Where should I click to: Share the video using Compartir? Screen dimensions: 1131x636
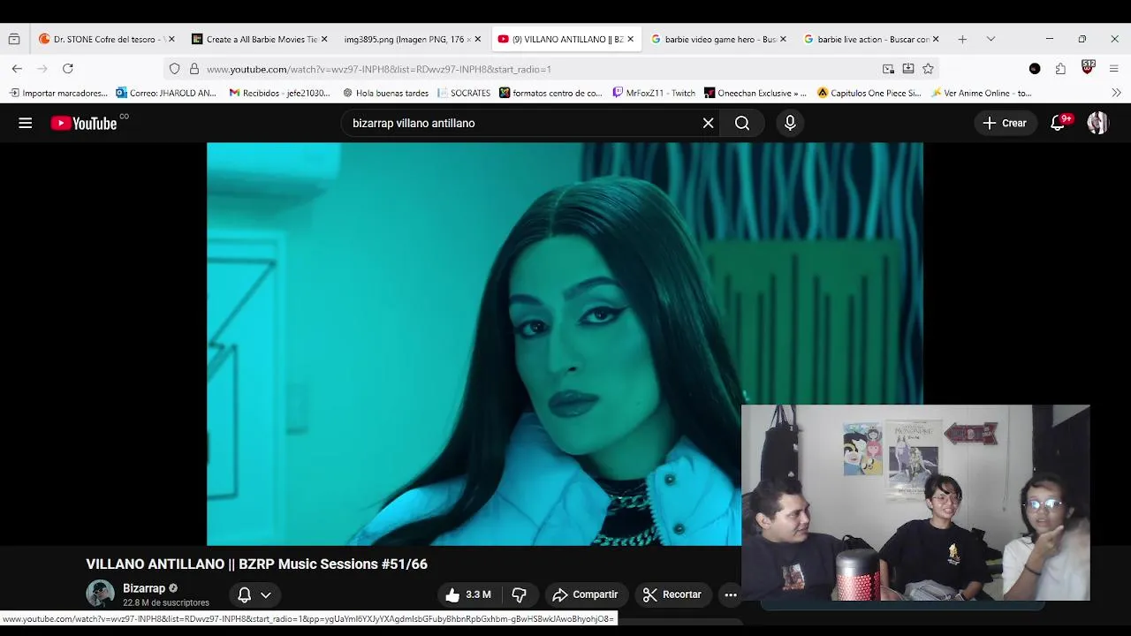pos(585,594)
